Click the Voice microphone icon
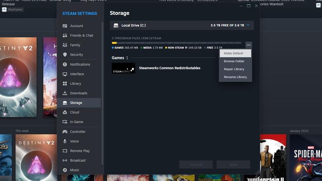322x181 pixels. click(65, 141)
